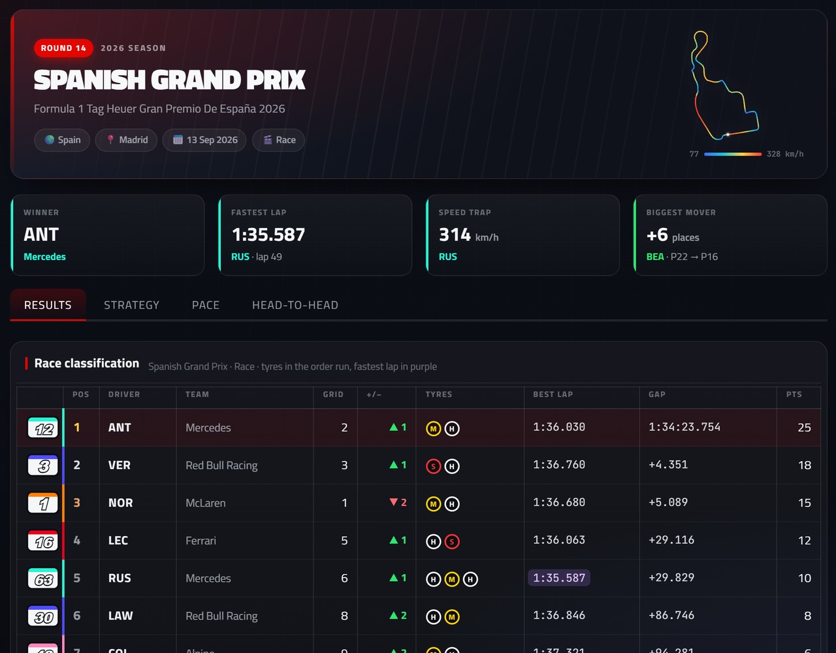Click the Hard tyre icon in ANT's row
The width and height of the screenshot is (836, 653).
(x=452, y=429)
